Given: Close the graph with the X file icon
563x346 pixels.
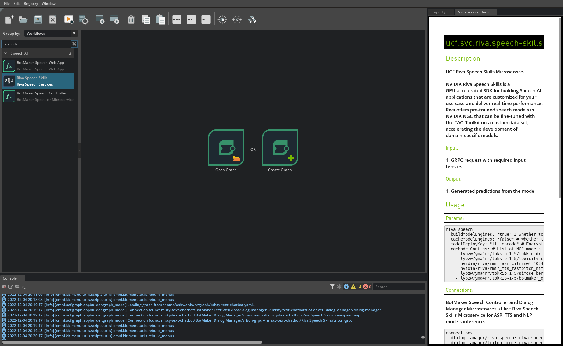Looking at the screenshot, I should tap(53, 20).
